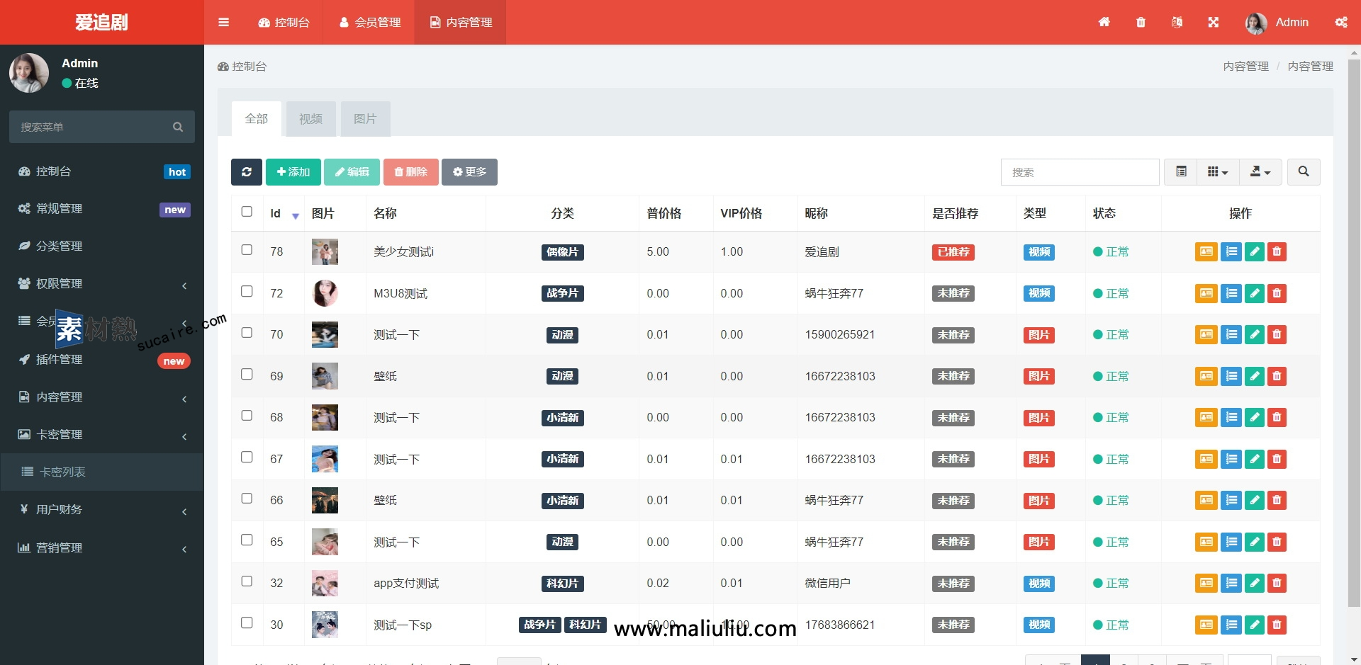Click the home icon in the top bar

pyautogui.click(x=1104, y=22)
